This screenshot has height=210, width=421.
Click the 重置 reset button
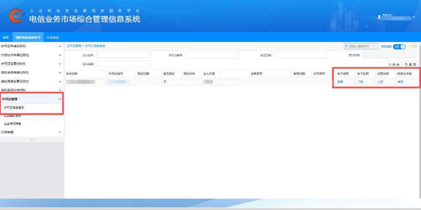point(410,64)
